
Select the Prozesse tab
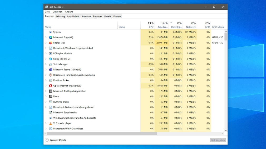[49, 16]
